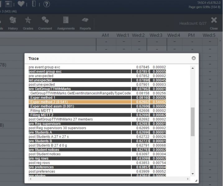Image resolution: width=223 pixels, height=186 pixels.
Task: Open the Comment speech bubbles icon
Action: (45, 24)
